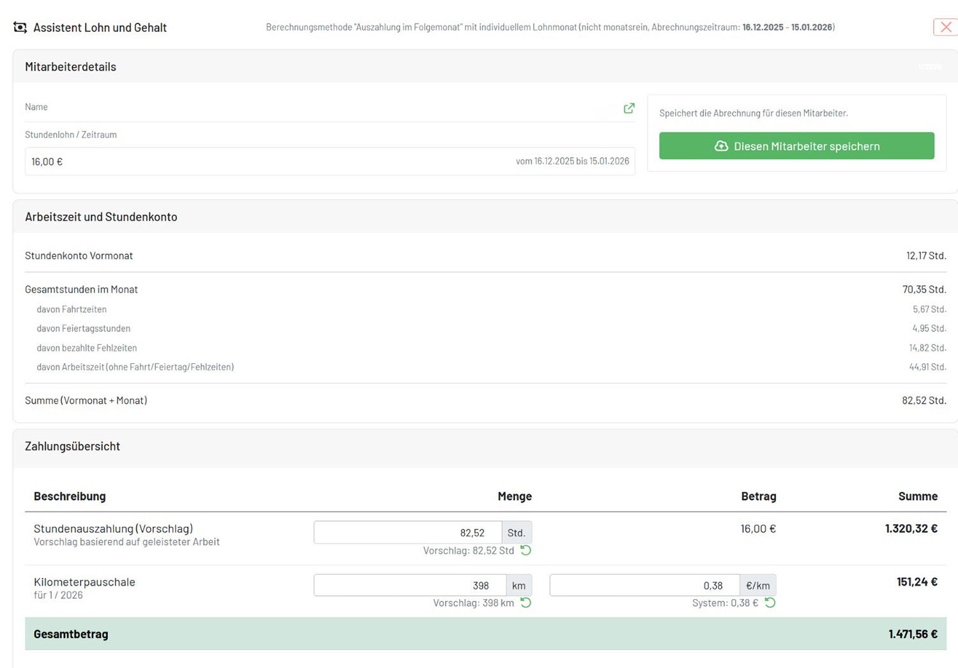Click the Stundenauszahlung hours input field
Screen dimensions: 958x668
click(x=407, y=533)
